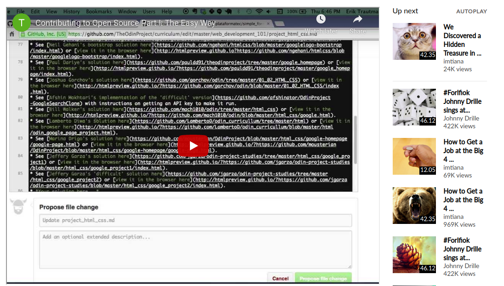Click the Share arrow icon
This screenshot has height=286, width=504.
(x=357, y=19)
